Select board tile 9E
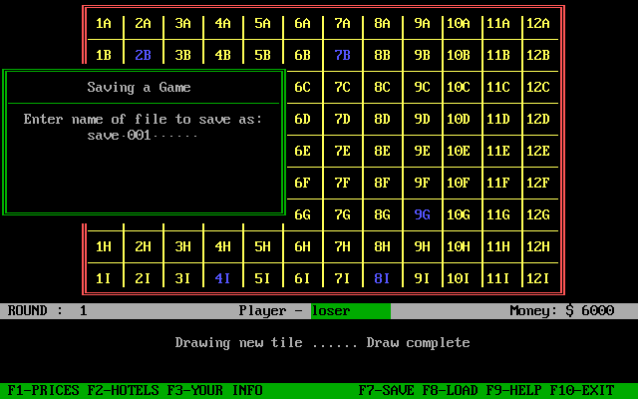The image size is (638, 399). tap(423, 152)
